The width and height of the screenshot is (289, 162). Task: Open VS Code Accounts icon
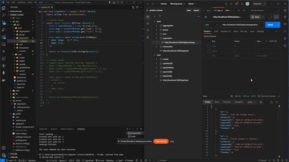click(x=4, y=148)
